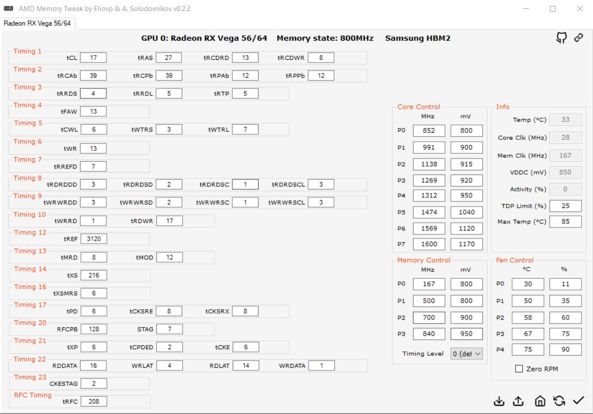
Task: Focus the tRPPb input
Action: [x=321, y=75]
